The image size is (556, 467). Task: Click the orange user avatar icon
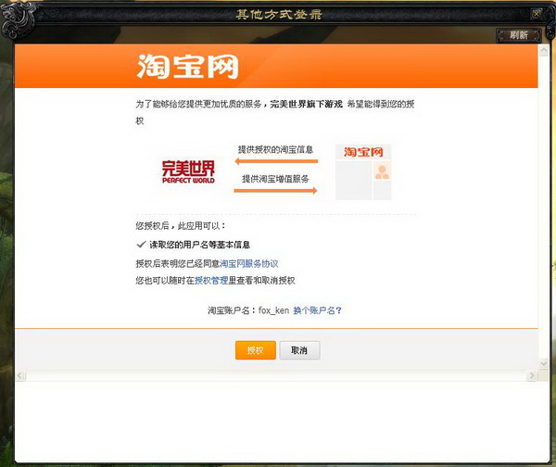click(x=381, y=172)
